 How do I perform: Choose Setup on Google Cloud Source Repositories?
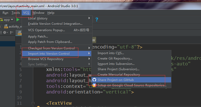tap(131, 85)
